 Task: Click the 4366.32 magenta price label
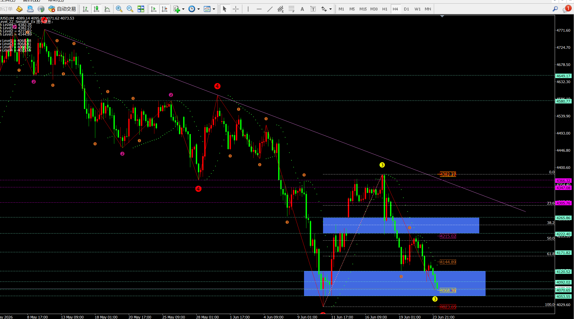[x=563, y=181]
